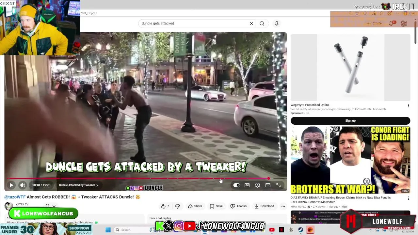Visit the MMA WORLD channel

pyautogui.click(x=298, y=207)
